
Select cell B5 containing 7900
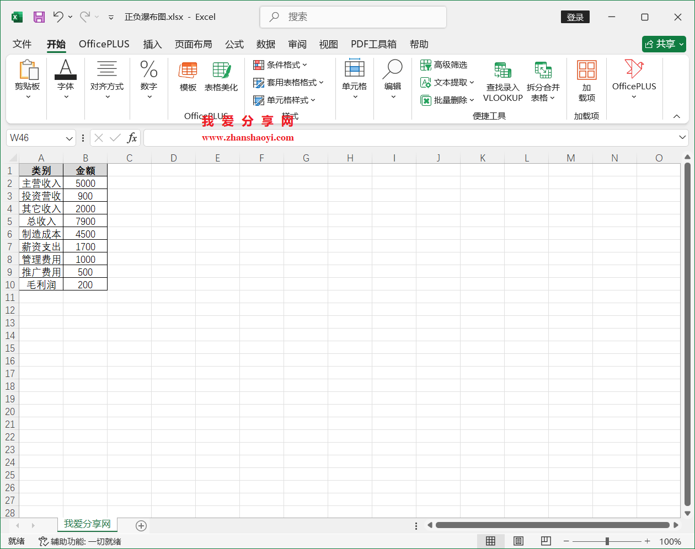[85, 221]
